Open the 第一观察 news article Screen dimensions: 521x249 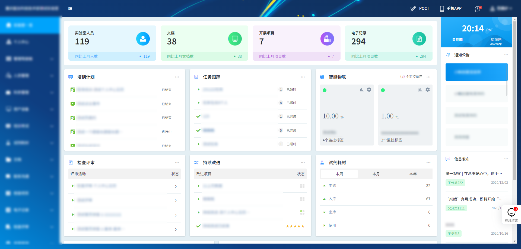(474, 174)
